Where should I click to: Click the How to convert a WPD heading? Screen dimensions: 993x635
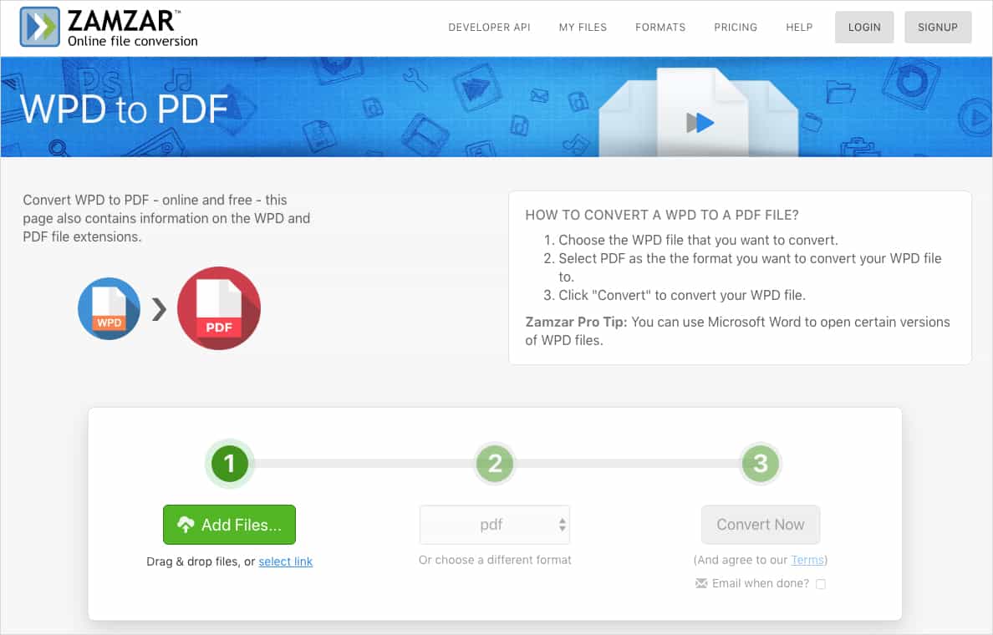click(x=662, y=215)
